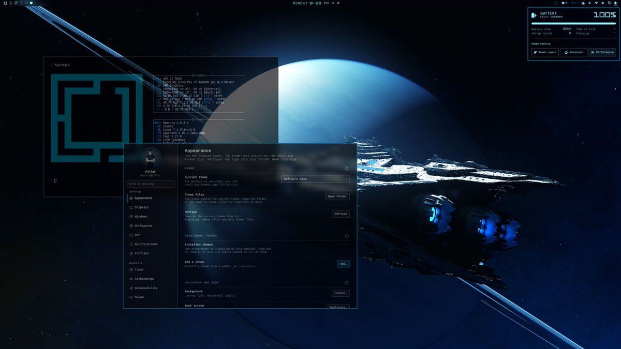Select the Power-saver profile
The width and height of the screenshot is (621, 349).
point(545,52)
